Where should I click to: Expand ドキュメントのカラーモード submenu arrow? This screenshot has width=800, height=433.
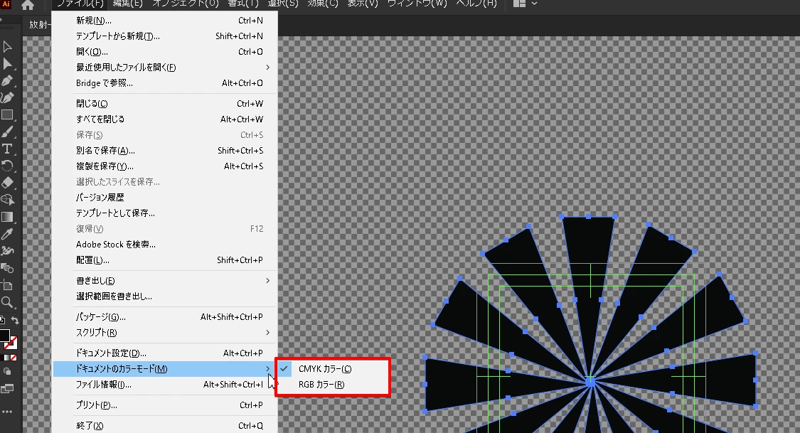pyautogui.click(x=267, y=369)
